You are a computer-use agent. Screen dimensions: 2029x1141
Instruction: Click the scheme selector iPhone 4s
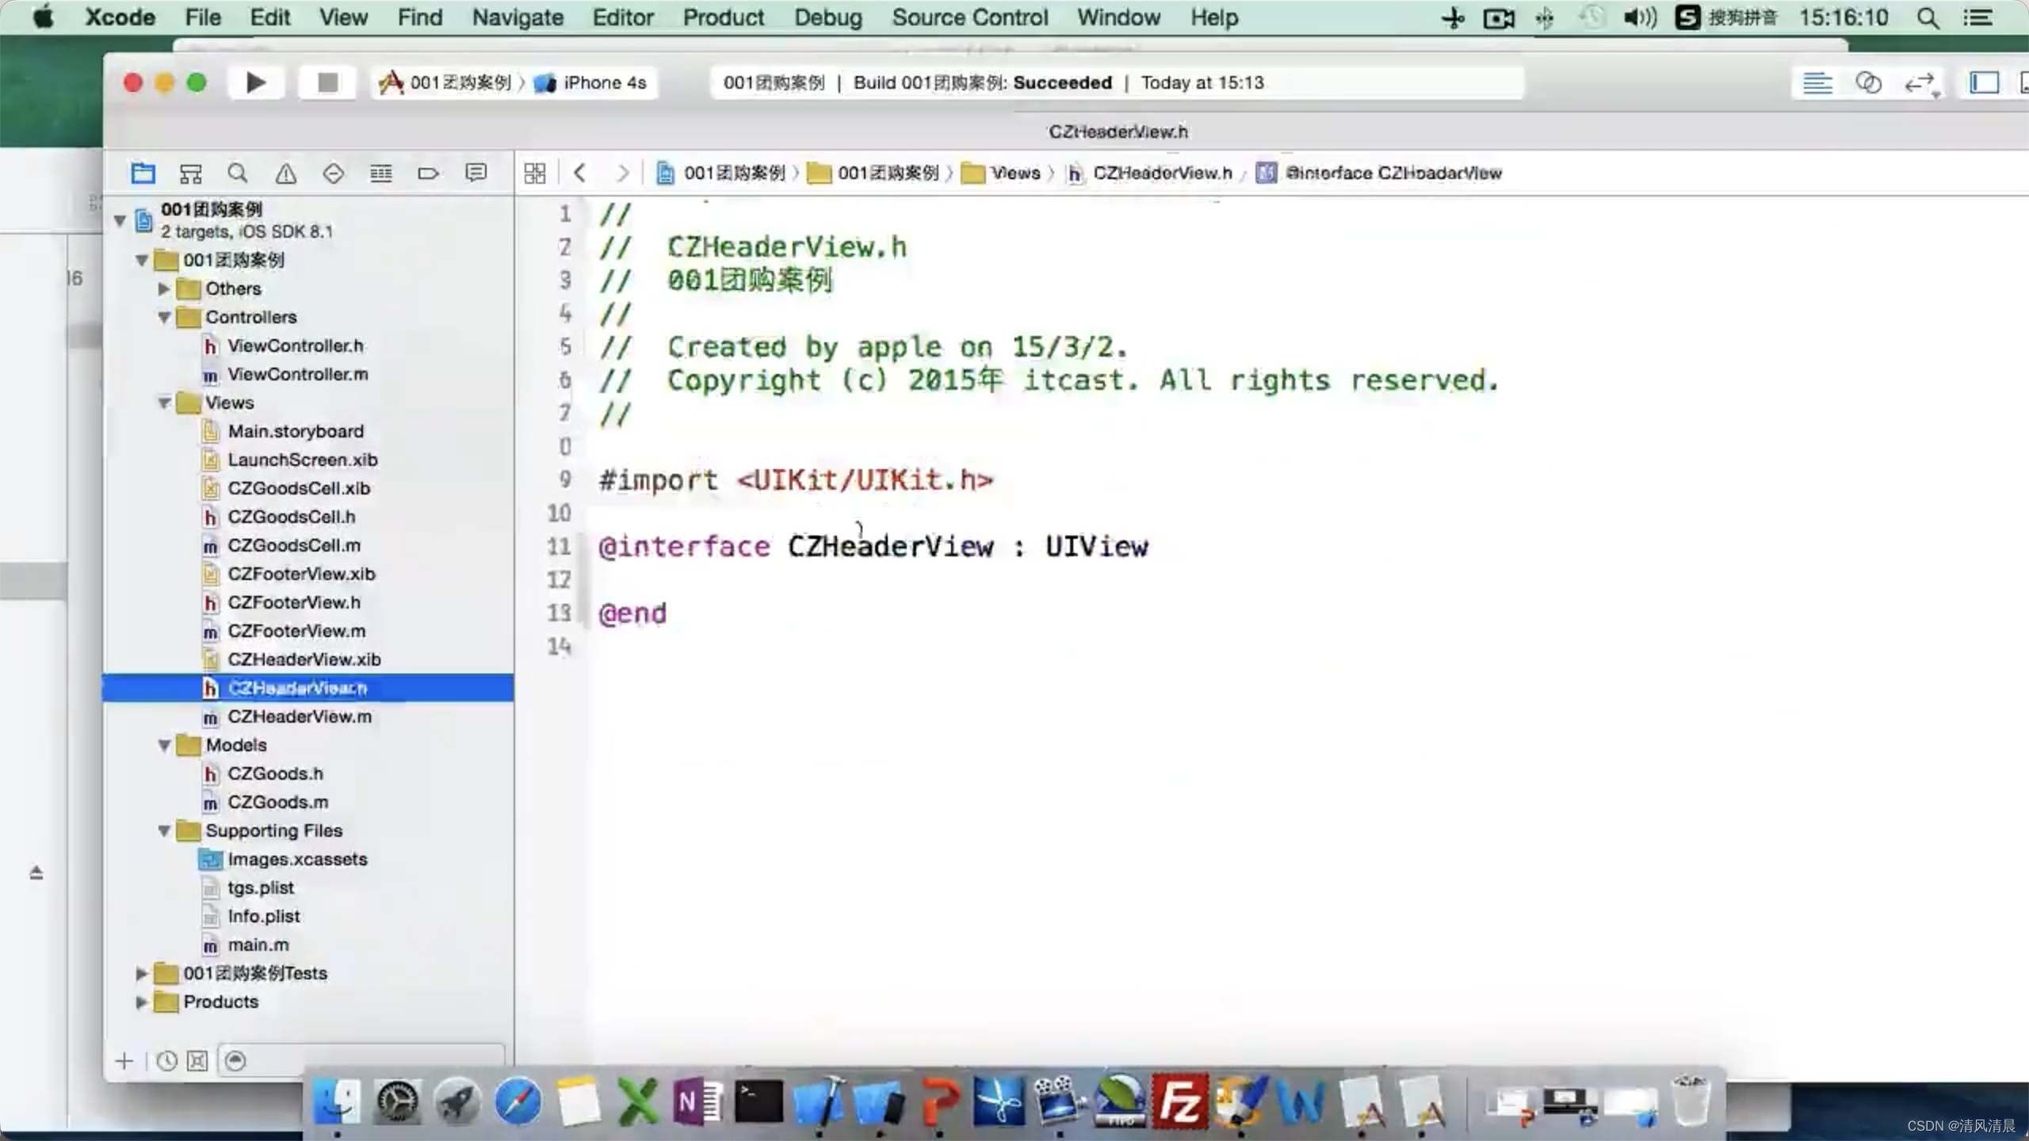click(x=602, y=82)
